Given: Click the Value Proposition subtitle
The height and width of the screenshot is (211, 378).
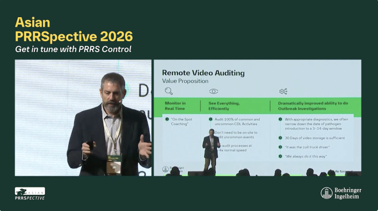Looking at the screenshot, I should (x=185, y=81).
